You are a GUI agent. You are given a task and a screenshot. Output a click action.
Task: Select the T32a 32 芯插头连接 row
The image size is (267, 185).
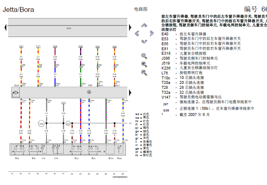pos(183,92)
